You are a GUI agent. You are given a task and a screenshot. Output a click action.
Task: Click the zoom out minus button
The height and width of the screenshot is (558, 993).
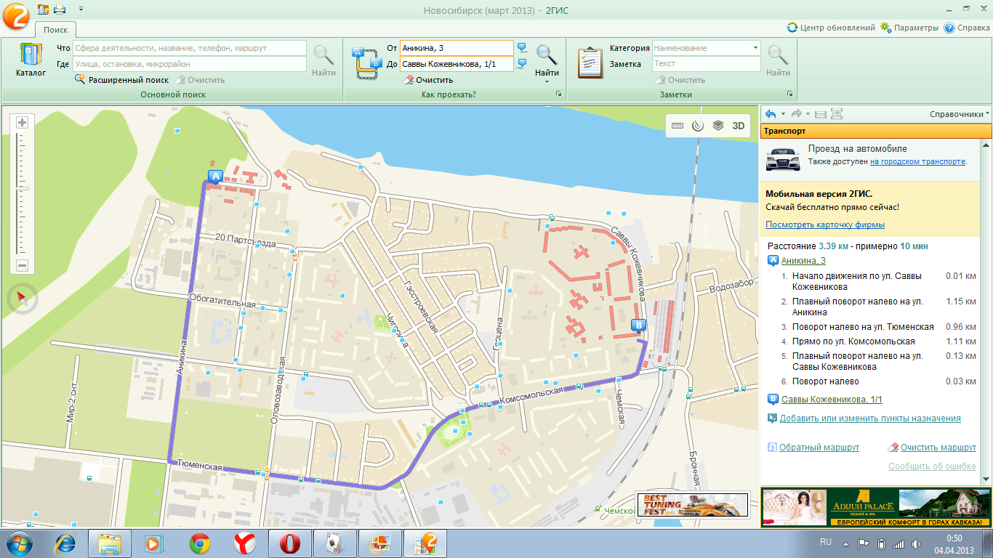pos(22,265)
